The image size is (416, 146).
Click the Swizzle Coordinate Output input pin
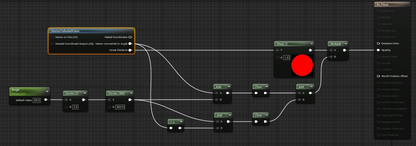tap(52, 44)
